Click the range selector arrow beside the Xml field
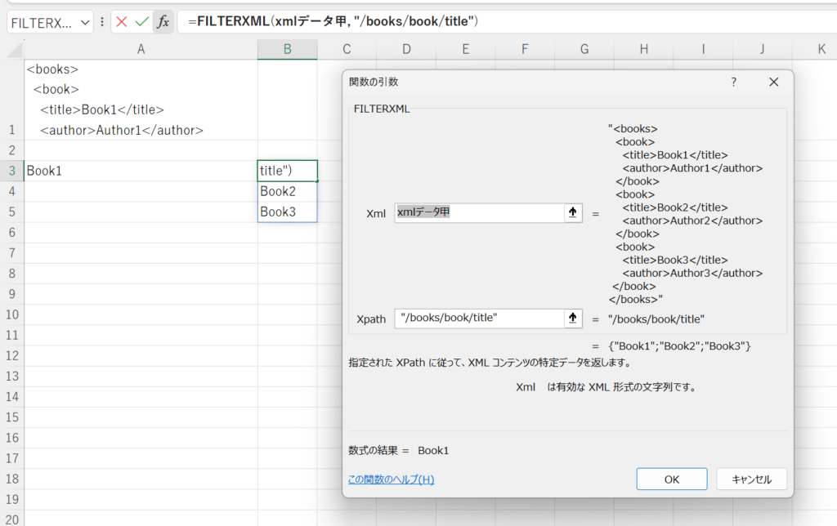Viewport: 837px width, 526px height. click(572, 212)
